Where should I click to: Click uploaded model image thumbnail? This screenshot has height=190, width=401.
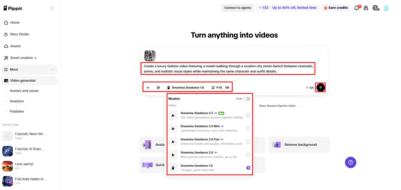(x=150, y=56)
